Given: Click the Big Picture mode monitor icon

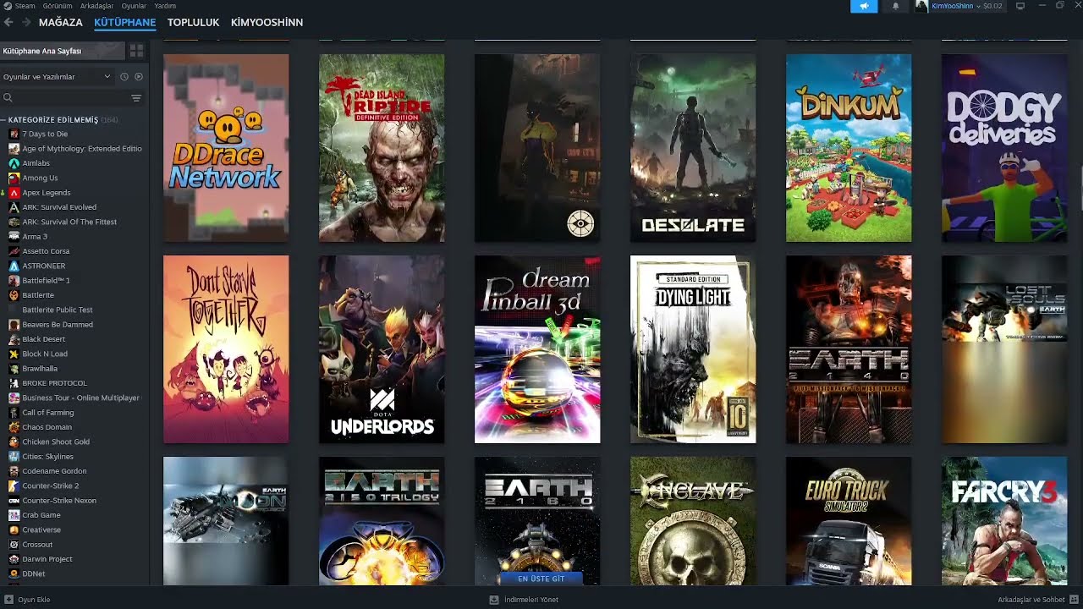Looking at the screenshot, I should pos(1020,6).
